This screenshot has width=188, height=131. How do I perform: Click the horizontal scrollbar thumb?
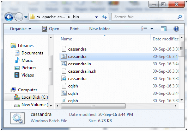point(93,106)
